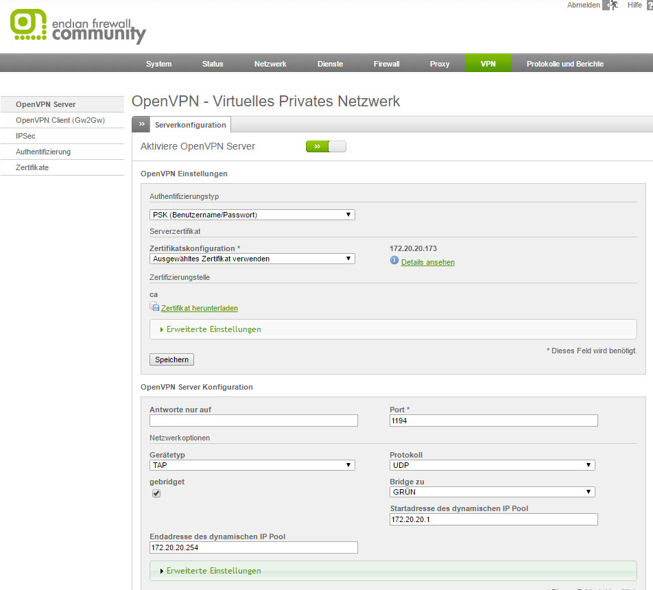This screenshot has width=653, height=590.
Task: Select the Serverkonfiguration tab
Action: point(190,125)
